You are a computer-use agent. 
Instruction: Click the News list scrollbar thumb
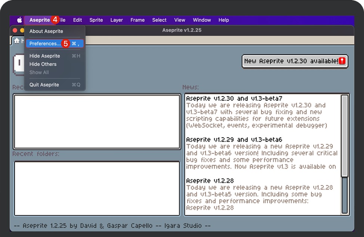coord(345,136)
